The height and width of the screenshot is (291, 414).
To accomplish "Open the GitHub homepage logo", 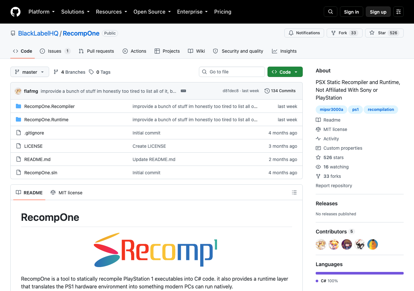I will 16,12.
